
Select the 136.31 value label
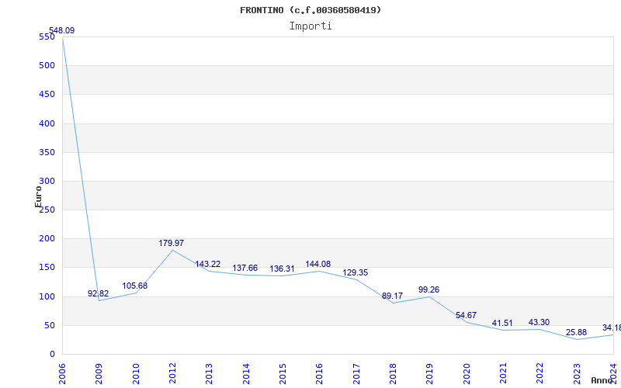tap(282, 268)
